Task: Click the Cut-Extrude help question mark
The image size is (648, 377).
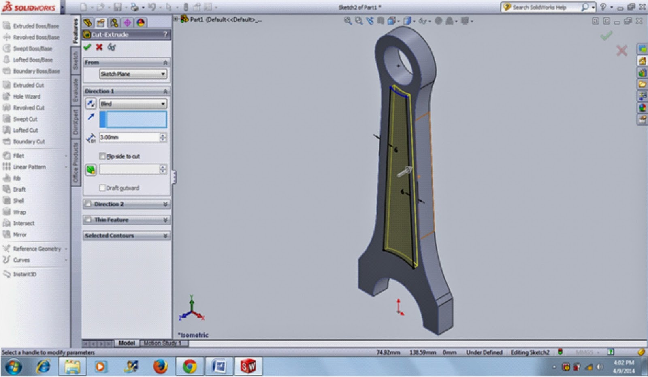Action: pyautogui.click(x=164, y=35)
